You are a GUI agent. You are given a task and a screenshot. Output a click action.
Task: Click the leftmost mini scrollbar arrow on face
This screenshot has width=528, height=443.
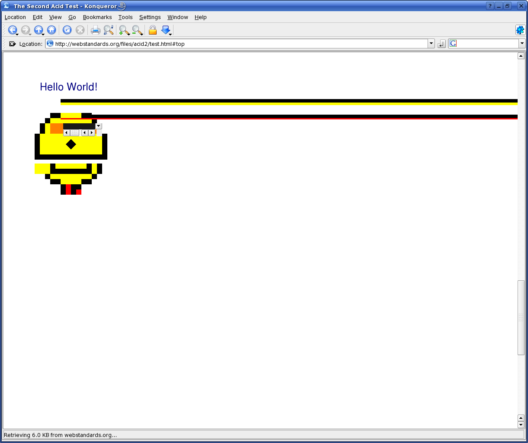[x=67, y=133]
